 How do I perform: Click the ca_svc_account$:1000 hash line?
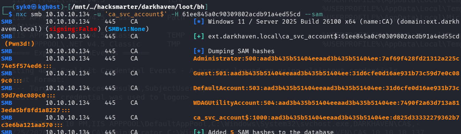pos(326,117)
